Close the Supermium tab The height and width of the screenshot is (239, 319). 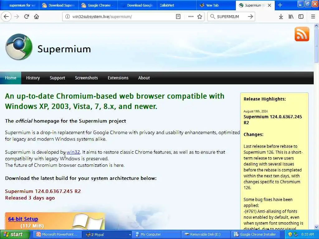[269, 5]
